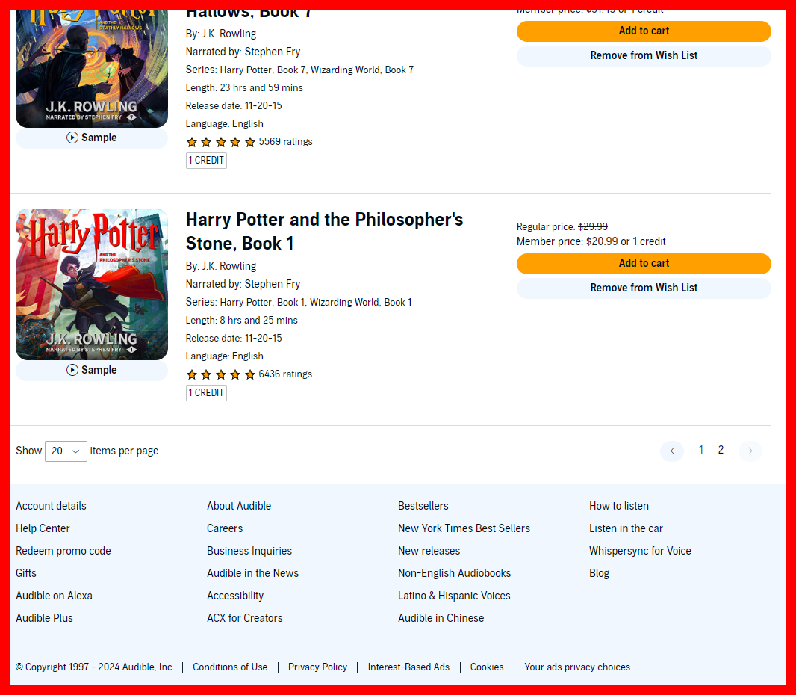Go to previous page arrow

coord(671,451)
